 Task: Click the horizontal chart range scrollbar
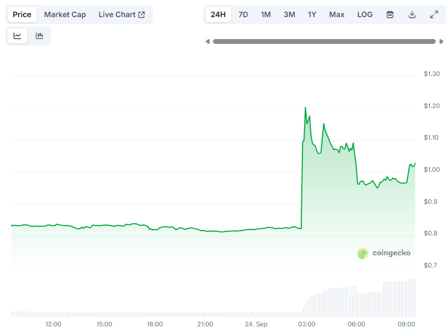click(324, 41)
